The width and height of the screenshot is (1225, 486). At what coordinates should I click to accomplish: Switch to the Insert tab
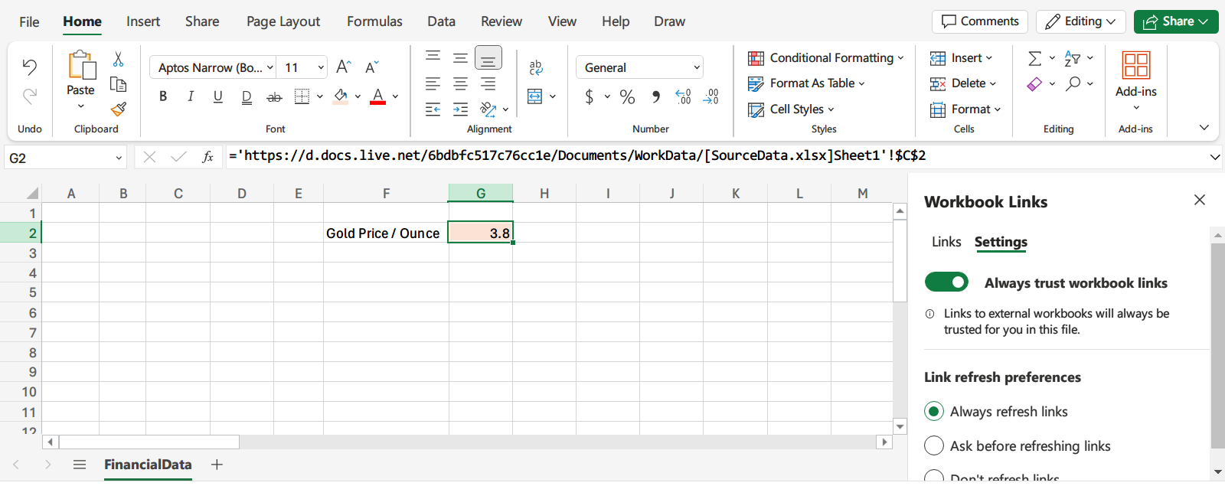[x=143, y=21]
